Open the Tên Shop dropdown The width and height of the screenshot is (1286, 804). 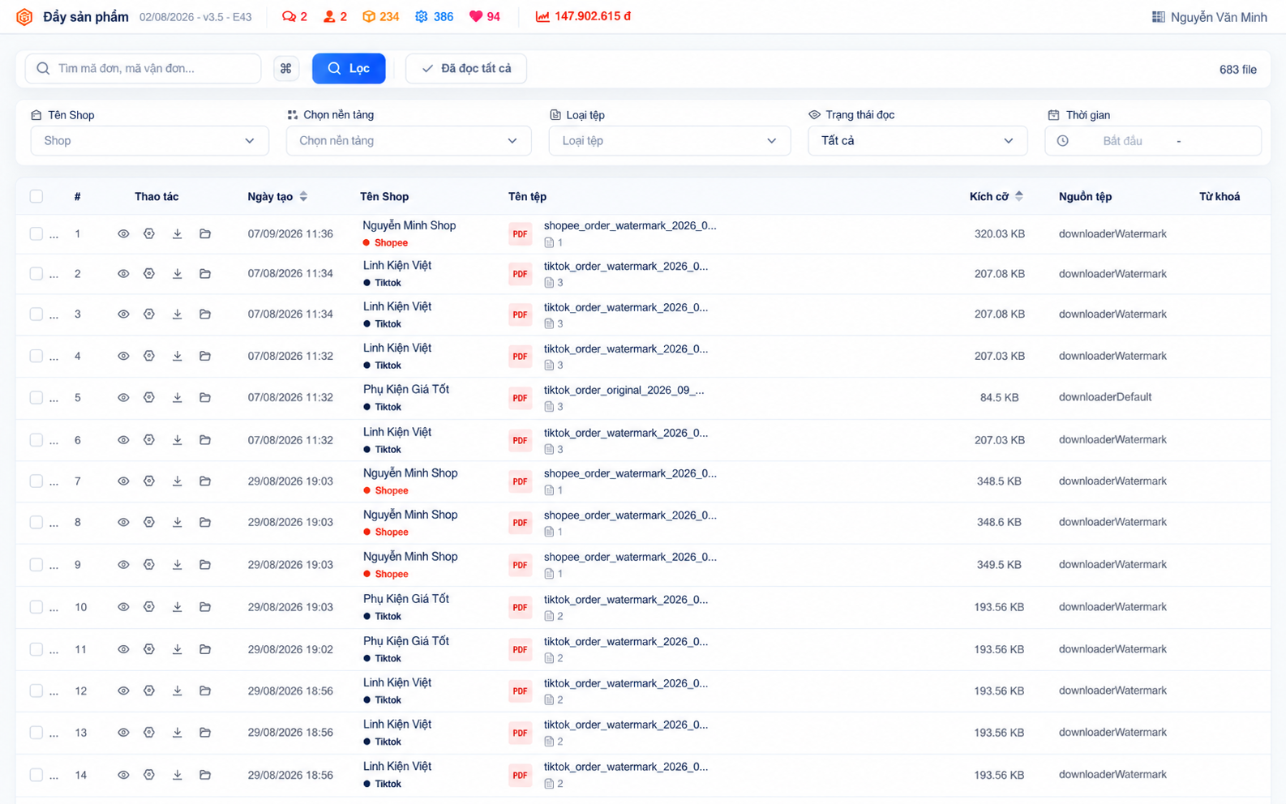click(x=150, y=141)
